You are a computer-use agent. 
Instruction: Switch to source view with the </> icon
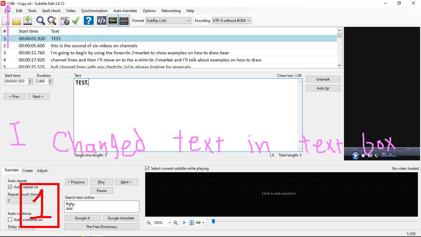pyautogui.click(x=101, y=20)
